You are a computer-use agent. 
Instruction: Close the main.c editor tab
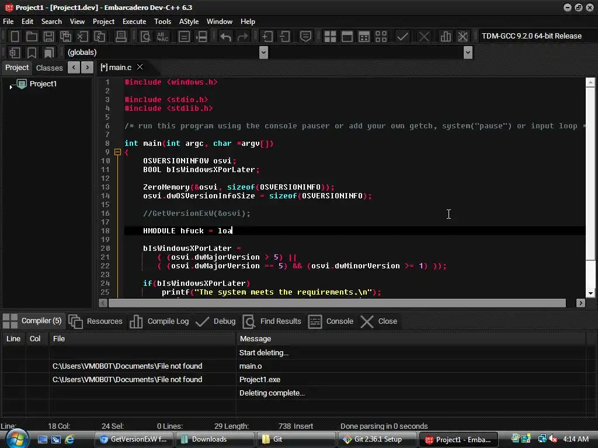(x=140, y=67)
